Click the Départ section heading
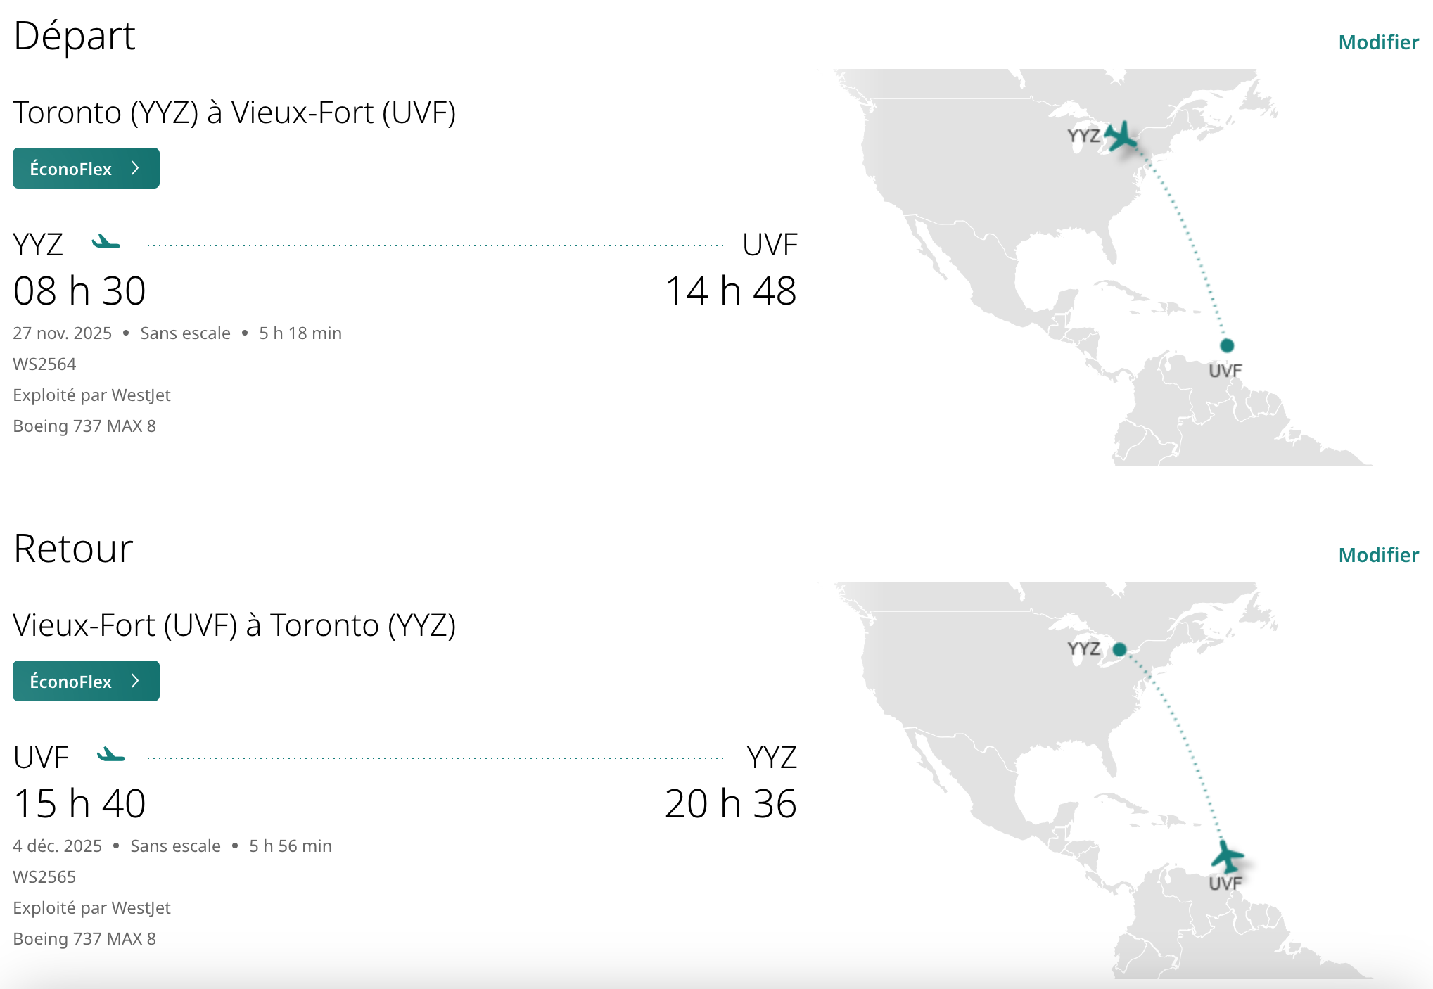This screenshot has width=1433, height=989. click(x=75, y=37)
